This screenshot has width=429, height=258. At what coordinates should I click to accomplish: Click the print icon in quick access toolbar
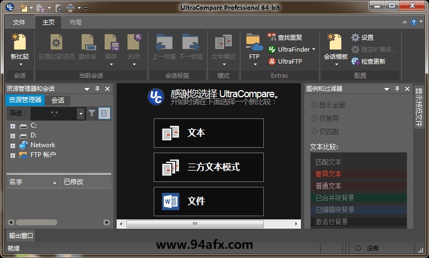pyautogui.click(x=70, y=8)
